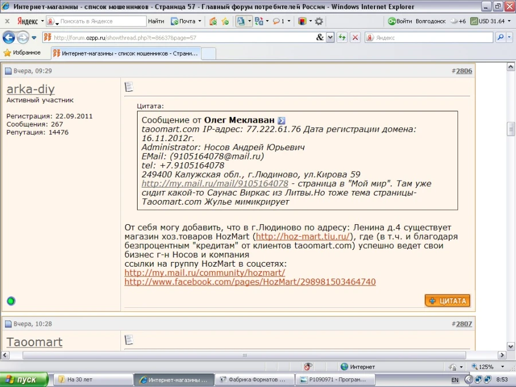Click the horizontal scrollbar left arrow
Screen dimensions: 516x387
pyautogui.click(x=5, y=355)
